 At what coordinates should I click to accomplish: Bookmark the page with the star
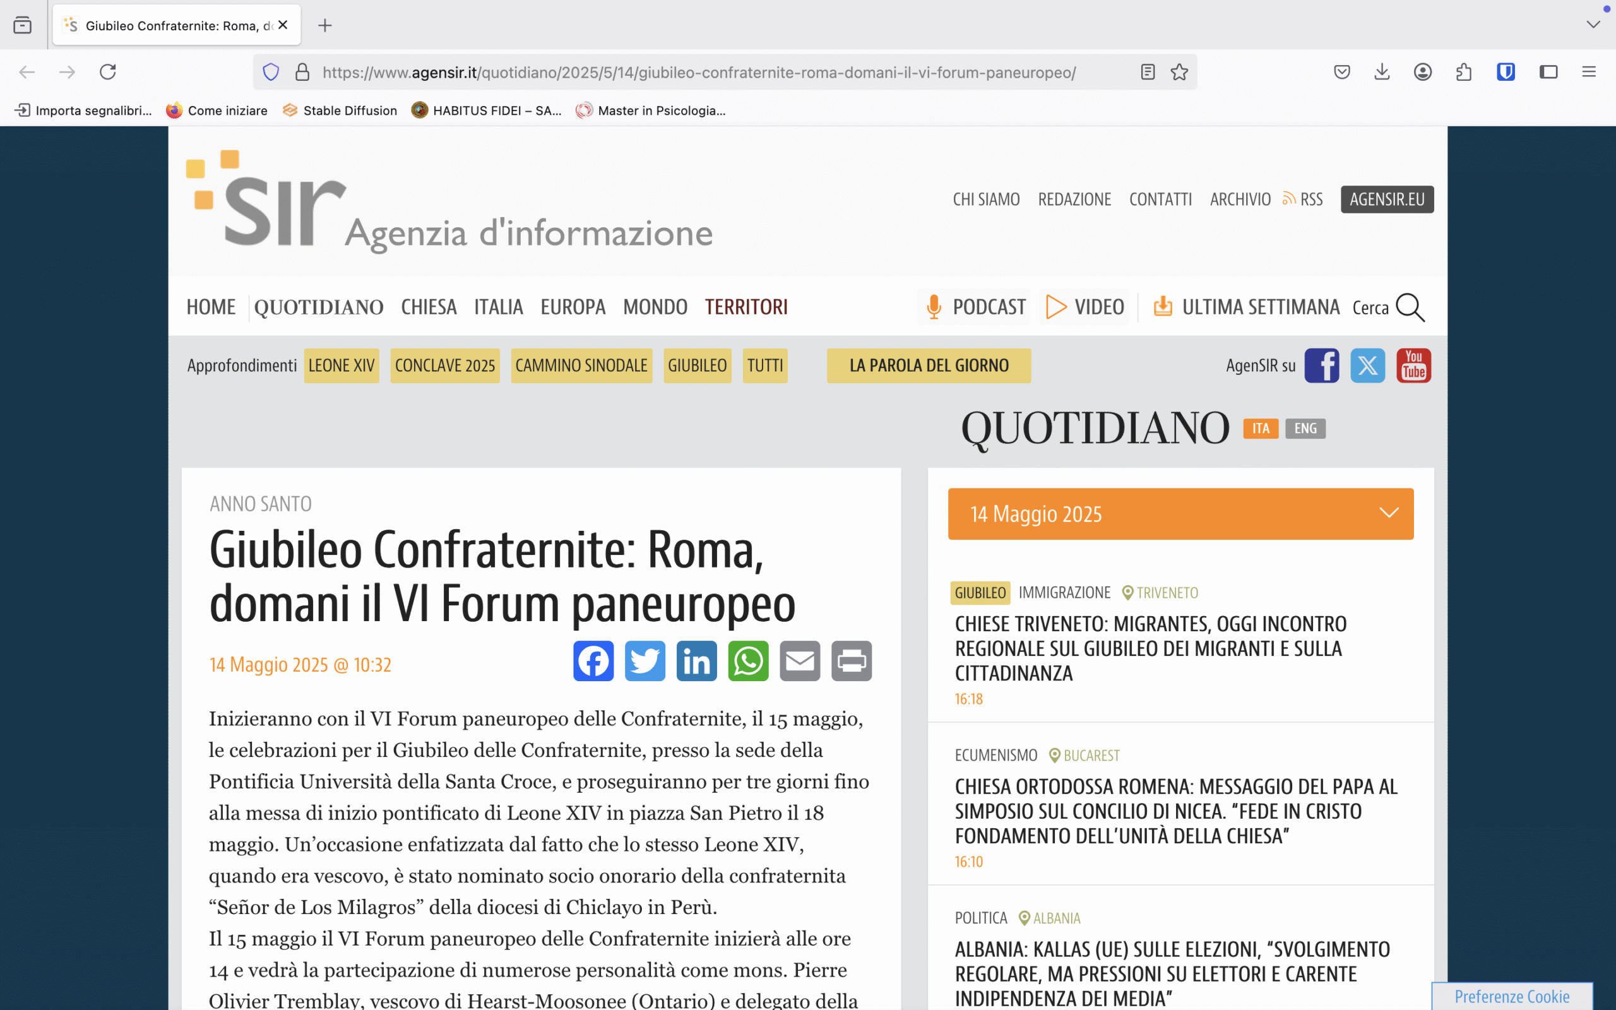point(1178,71)
